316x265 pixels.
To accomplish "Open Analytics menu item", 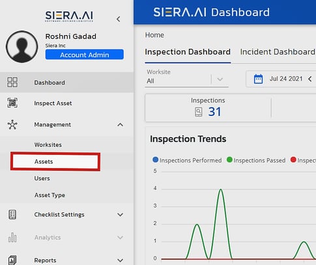I will tap(66, 237).
